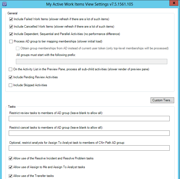Image resolution: width=180 pixels, height=179 pixels.
Task: Click the window title bar text
Action: point(90,4)
